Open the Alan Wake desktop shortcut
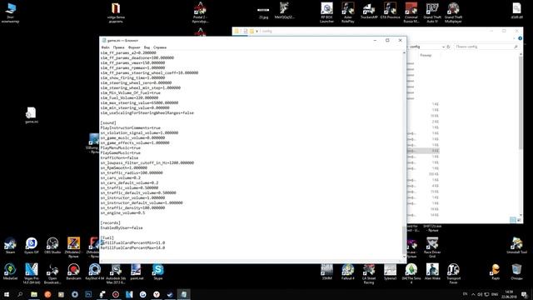The height and width of the screenshot is (300, 533). pos(432,272)
